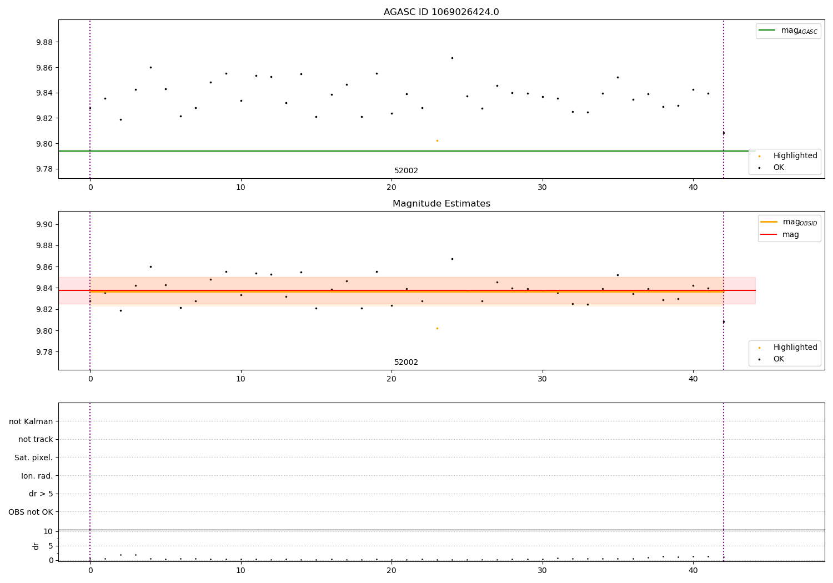Select 'OK' in the Magnitude Estimates legend
This screenshot has height=583, width=833.
[x=779, y=359]
